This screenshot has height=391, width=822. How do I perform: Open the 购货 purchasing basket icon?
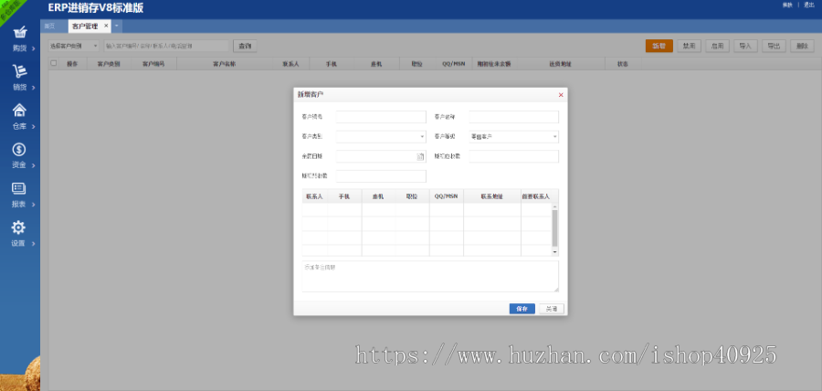pyautogui.click(x=19, y=32)
